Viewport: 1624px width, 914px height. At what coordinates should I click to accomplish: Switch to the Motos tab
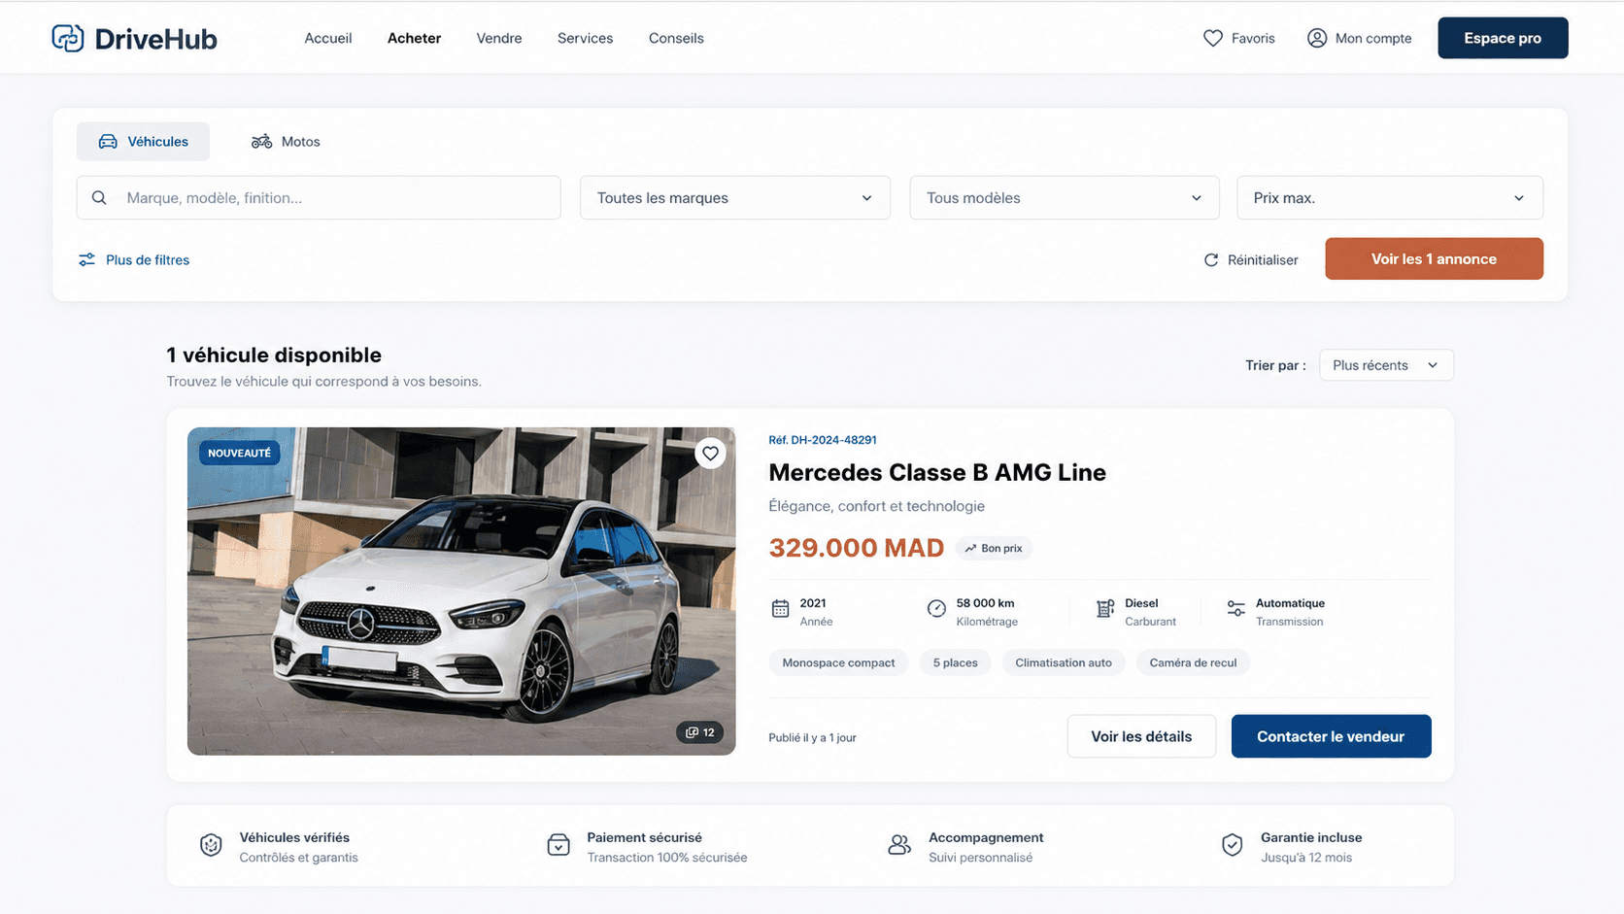pyautogui.click(x=286, y=142)
